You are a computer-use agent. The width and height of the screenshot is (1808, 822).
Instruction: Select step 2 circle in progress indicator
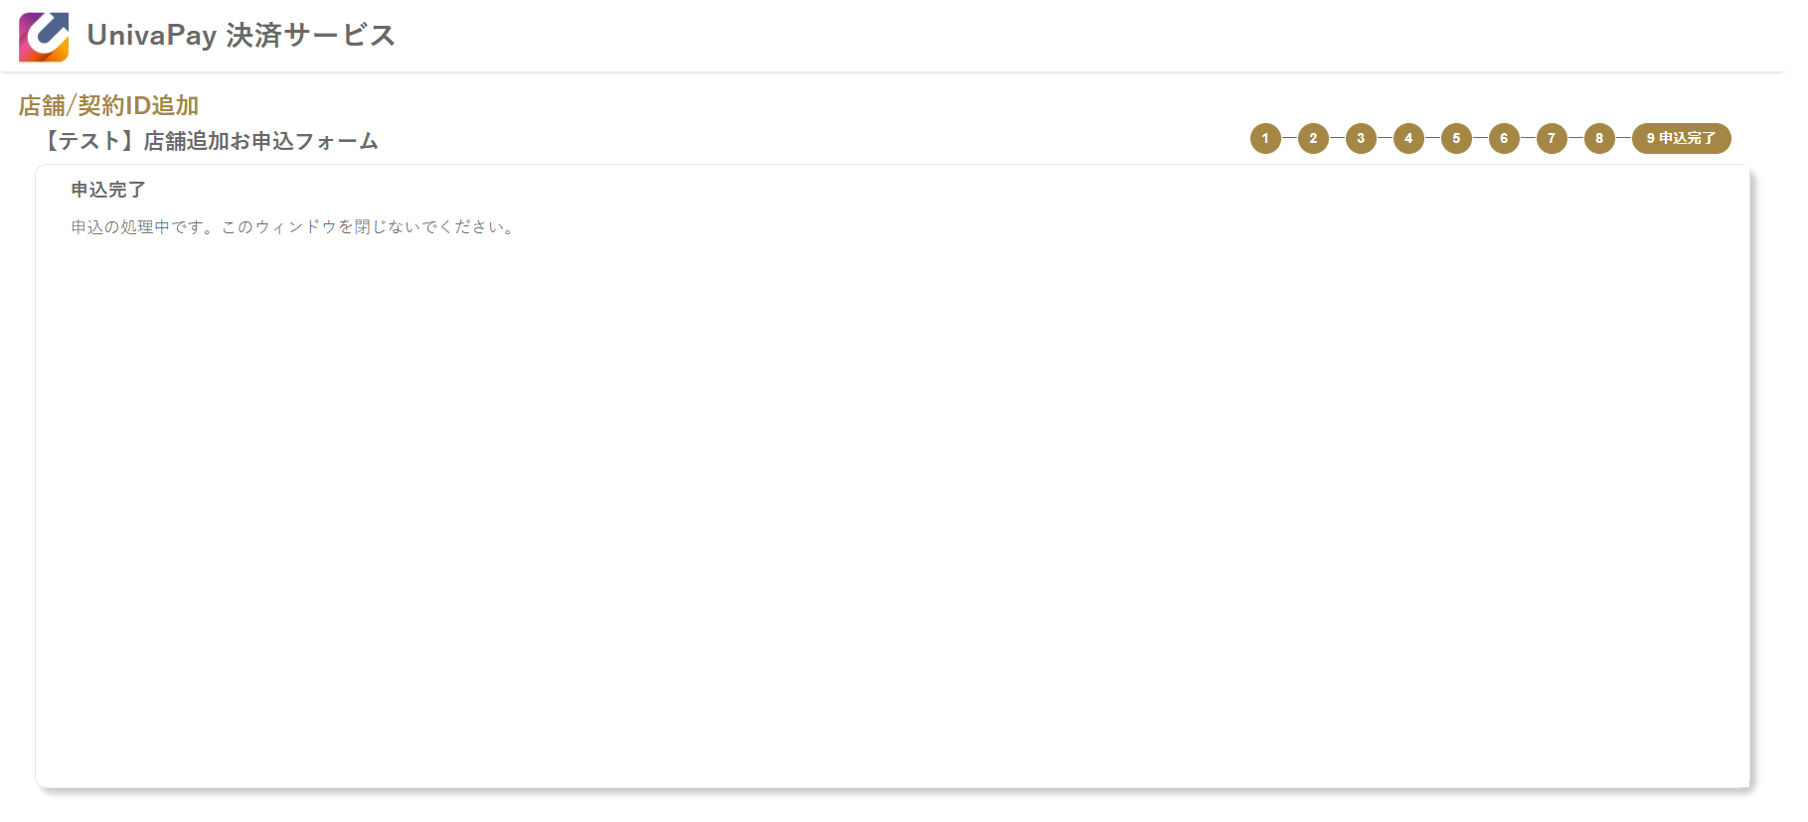pyautogui.click(x=1313, y=138)
